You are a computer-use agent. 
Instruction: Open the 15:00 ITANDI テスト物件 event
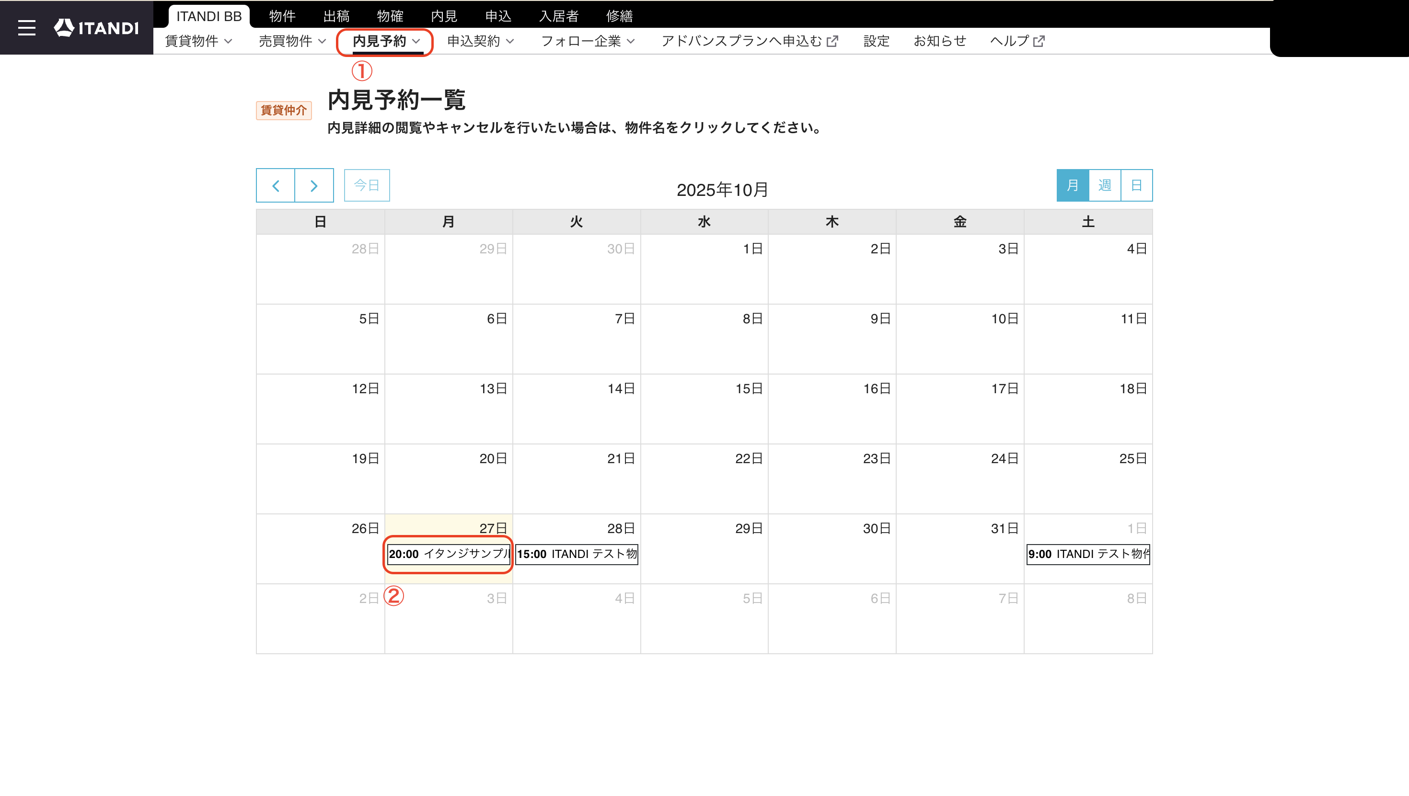[x=577, y=554]
